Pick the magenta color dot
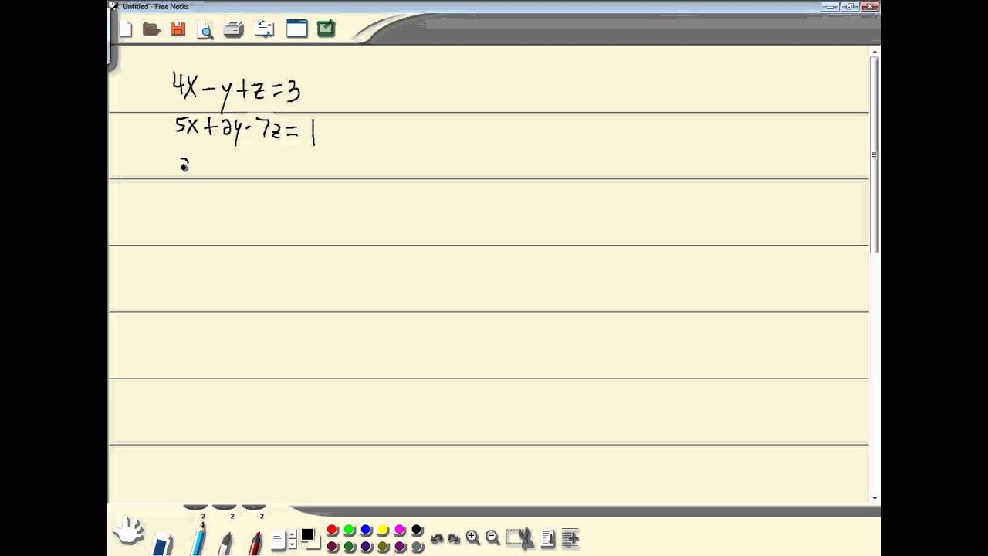 pos(400,530)
